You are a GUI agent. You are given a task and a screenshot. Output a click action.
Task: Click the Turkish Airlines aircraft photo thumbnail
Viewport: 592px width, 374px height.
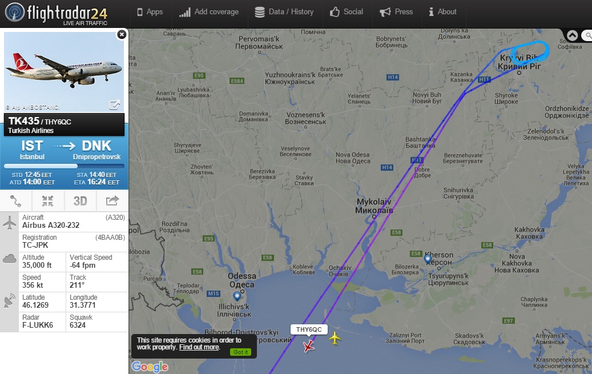[x=64, y=72]
